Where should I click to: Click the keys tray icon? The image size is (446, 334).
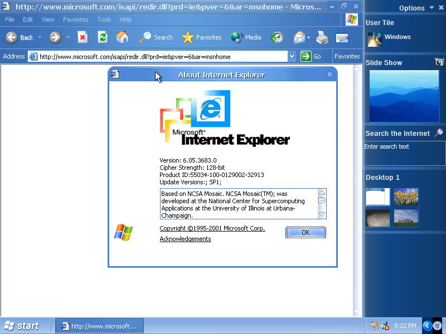tap(374, 326)
